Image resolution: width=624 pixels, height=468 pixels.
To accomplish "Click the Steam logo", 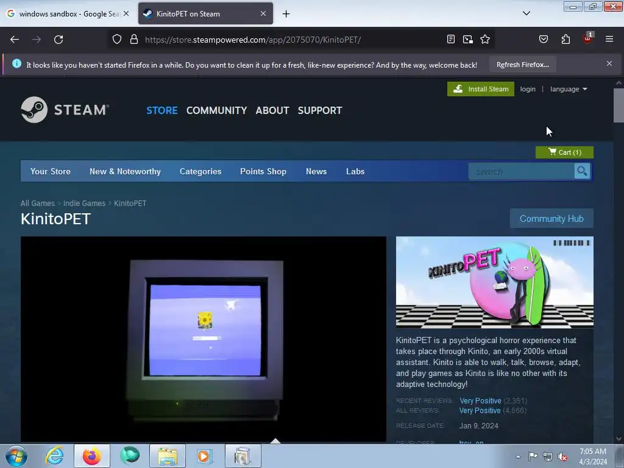I will (x=65, y=110).
